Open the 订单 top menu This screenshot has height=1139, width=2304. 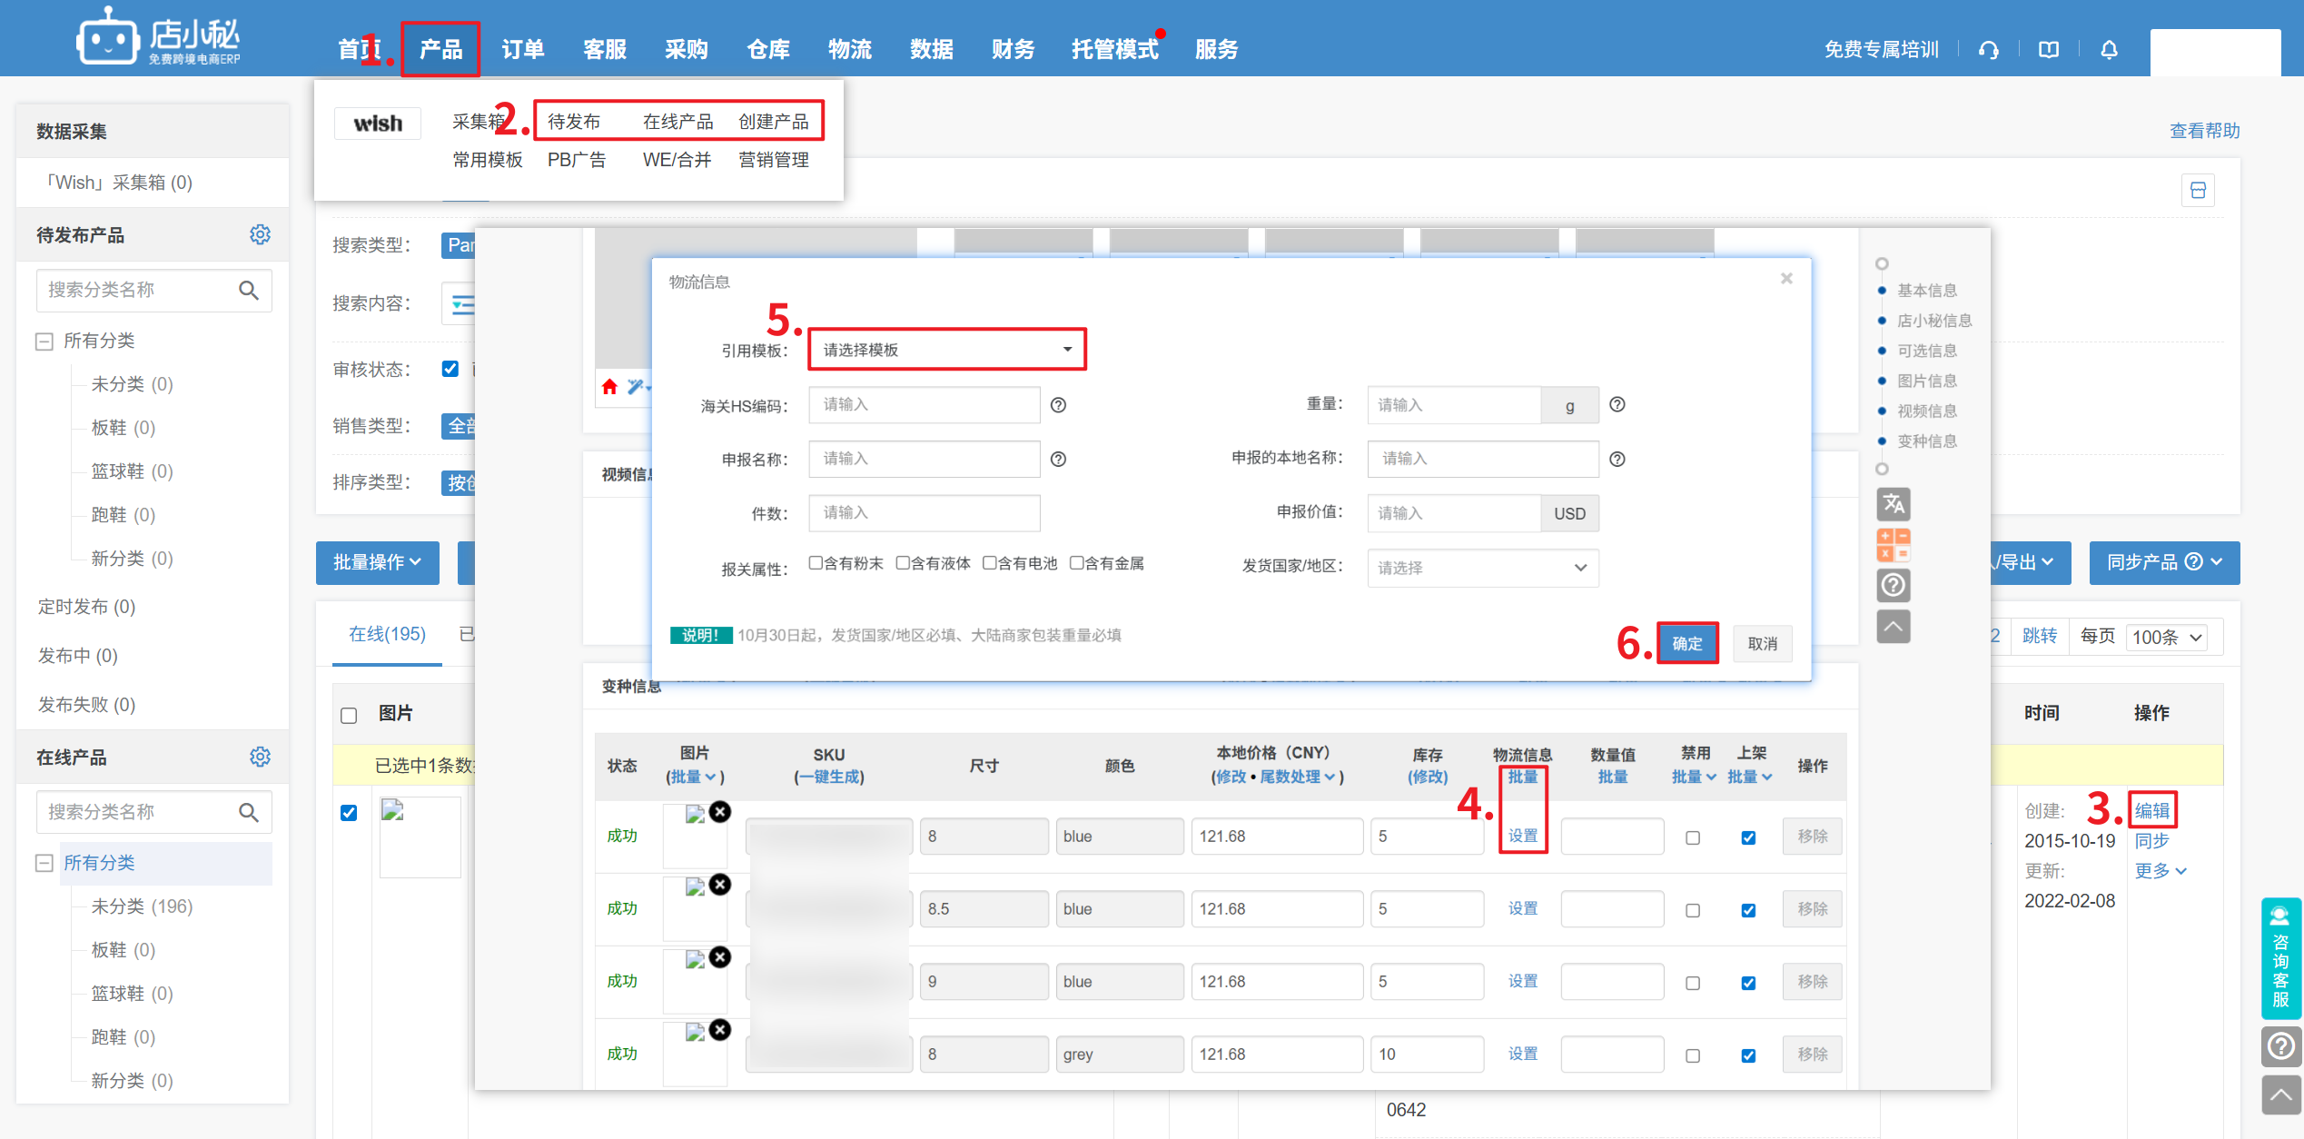522,49
